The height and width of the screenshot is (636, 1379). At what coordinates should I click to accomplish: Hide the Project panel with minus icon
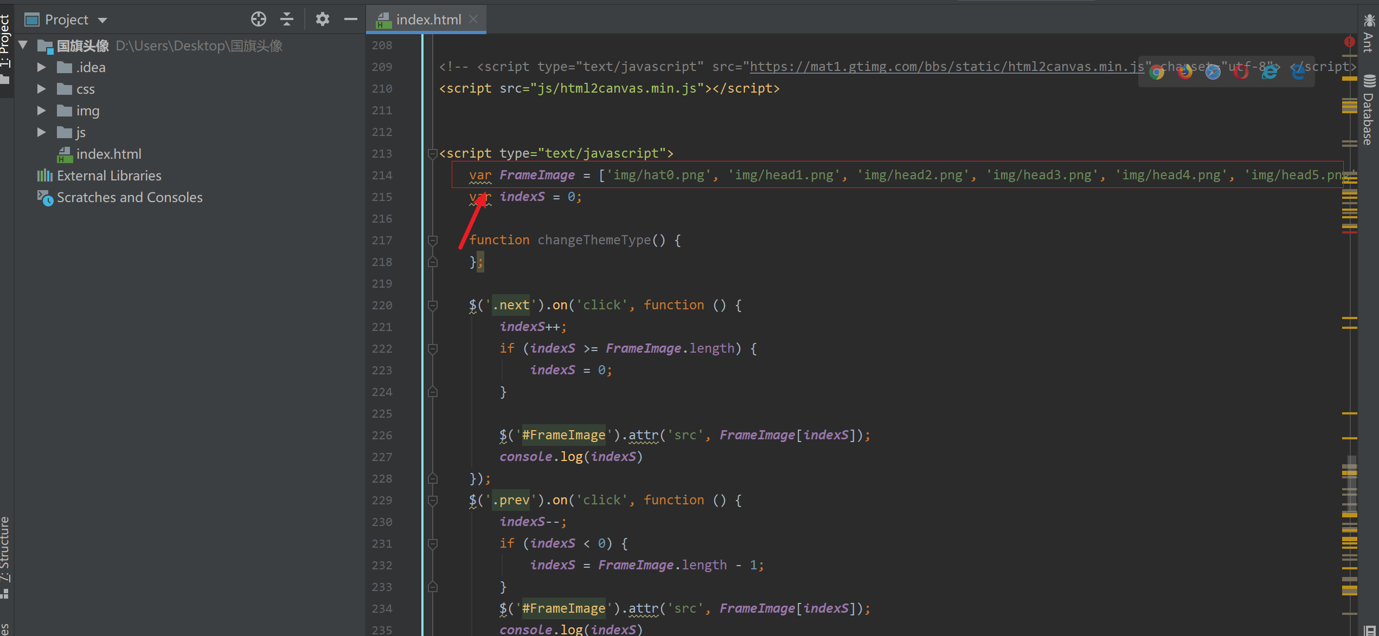[x=351, y=20]
